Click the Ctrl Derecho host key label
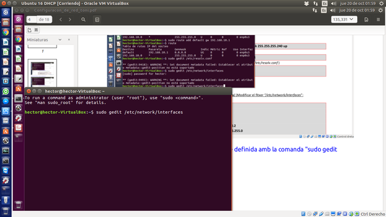The width and height of the screenshot is (386, 217). tap(373, 214)
